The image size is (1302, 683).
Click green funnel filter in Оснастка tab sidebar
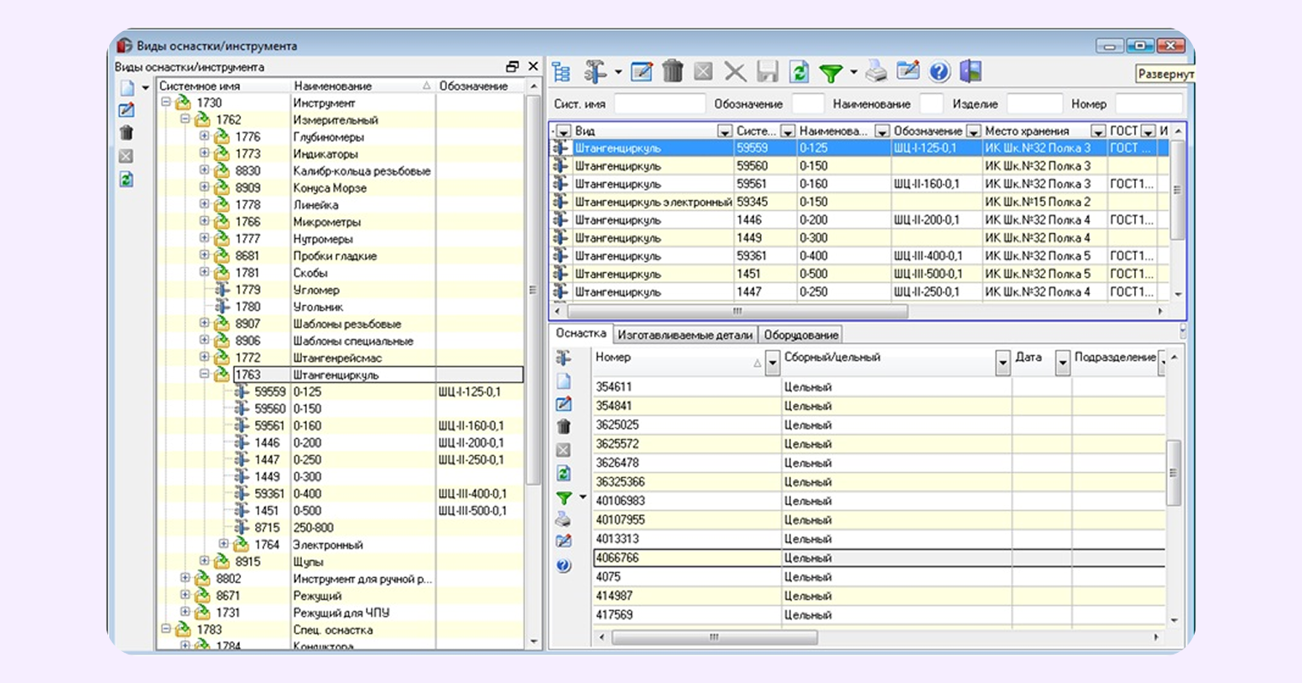(564, 498)
